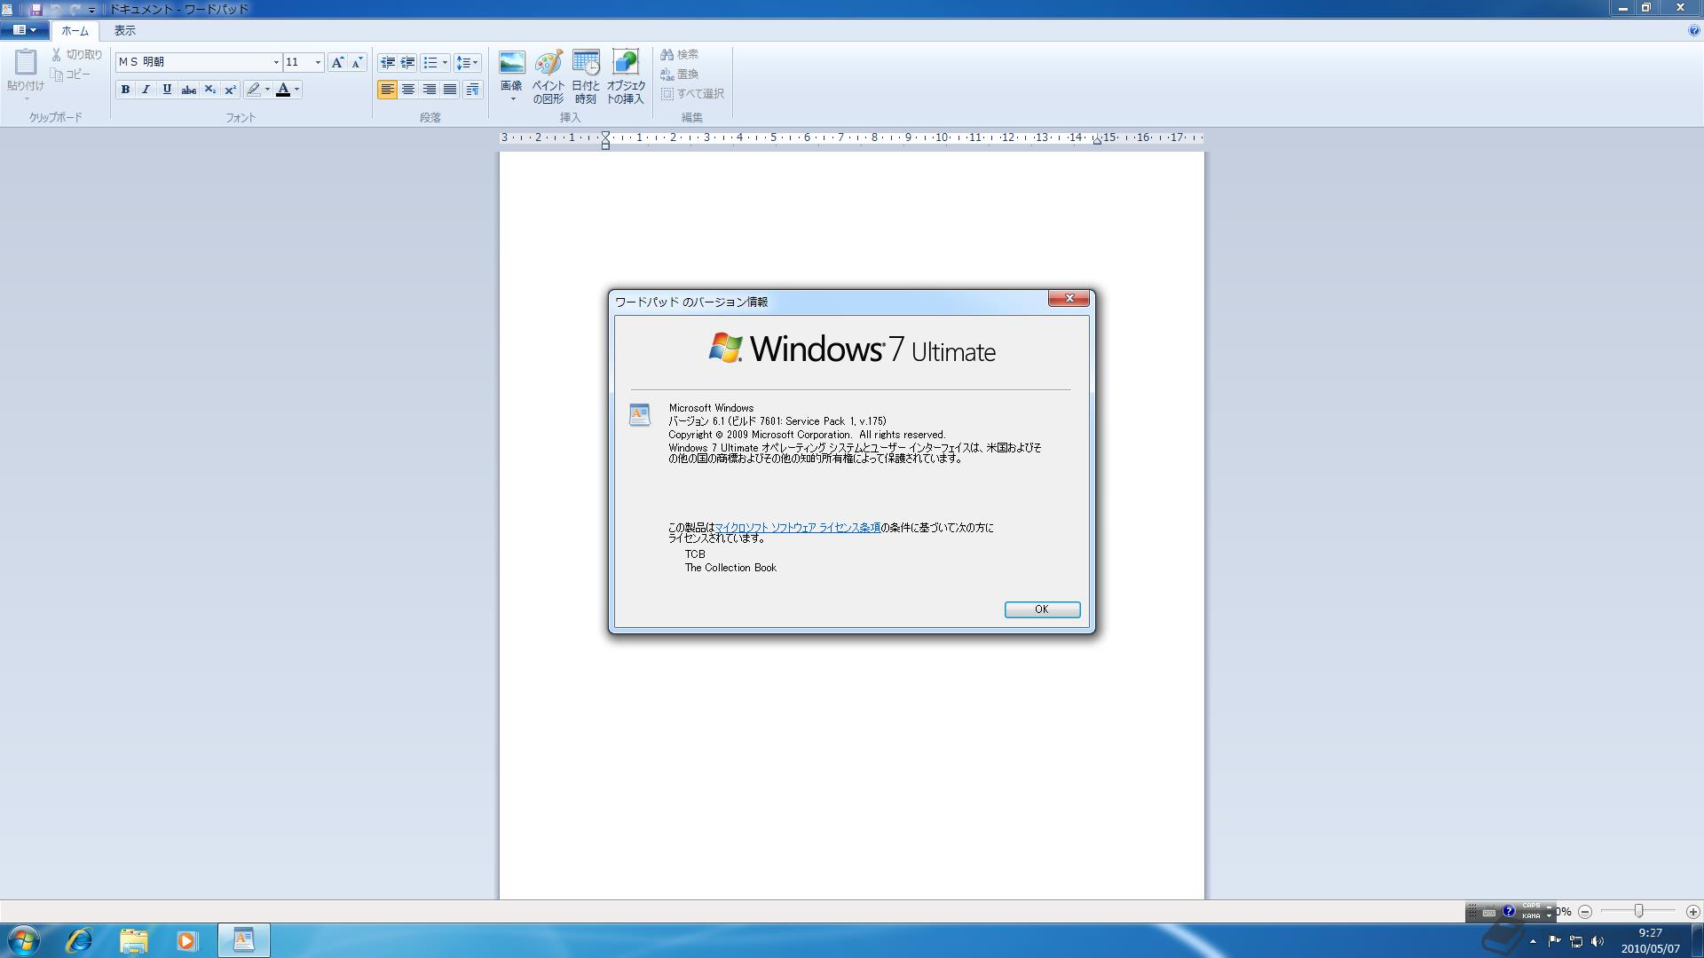Viewport: 1704px width, 958px height.
Task: Click the Grow font icon
Action: coord(337,62)
